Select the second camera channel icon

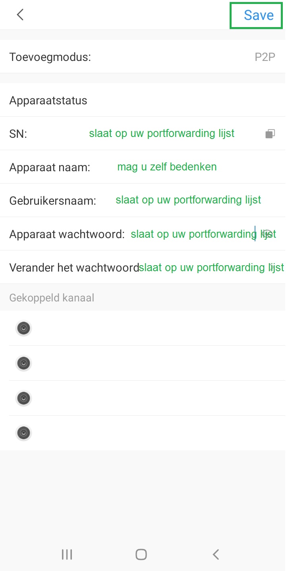click(23, 363)
